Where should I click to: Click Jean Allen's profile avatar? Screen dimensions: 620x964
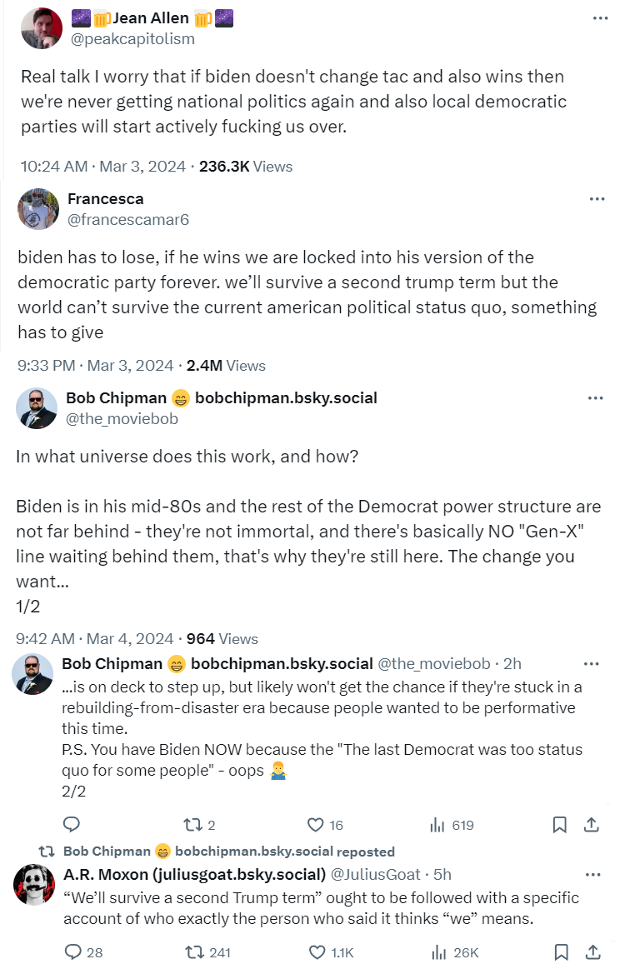[x=41, y=27]
